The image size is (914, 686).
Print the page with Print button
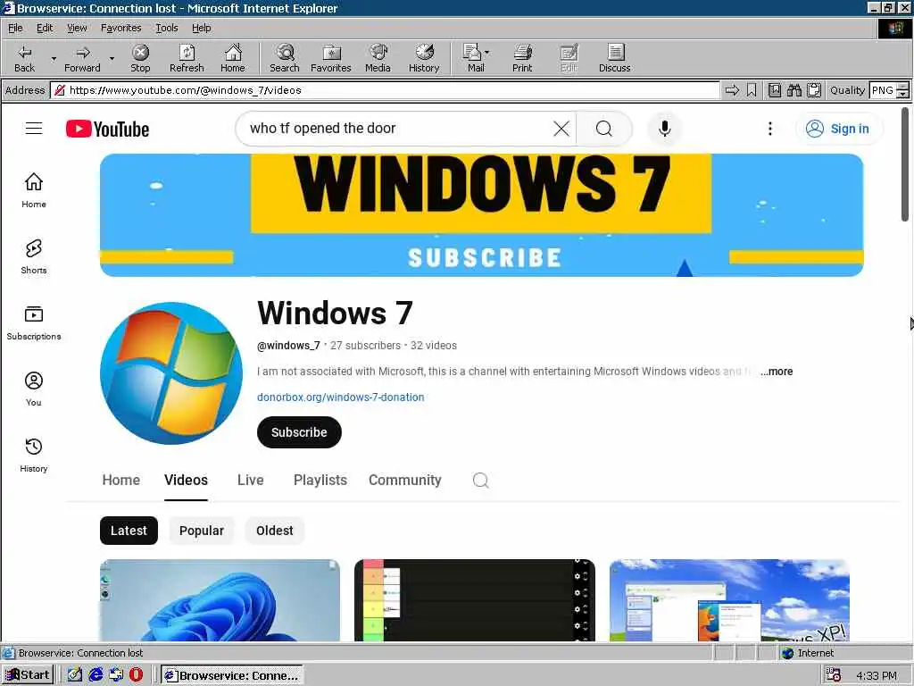[x=522, y=58]
